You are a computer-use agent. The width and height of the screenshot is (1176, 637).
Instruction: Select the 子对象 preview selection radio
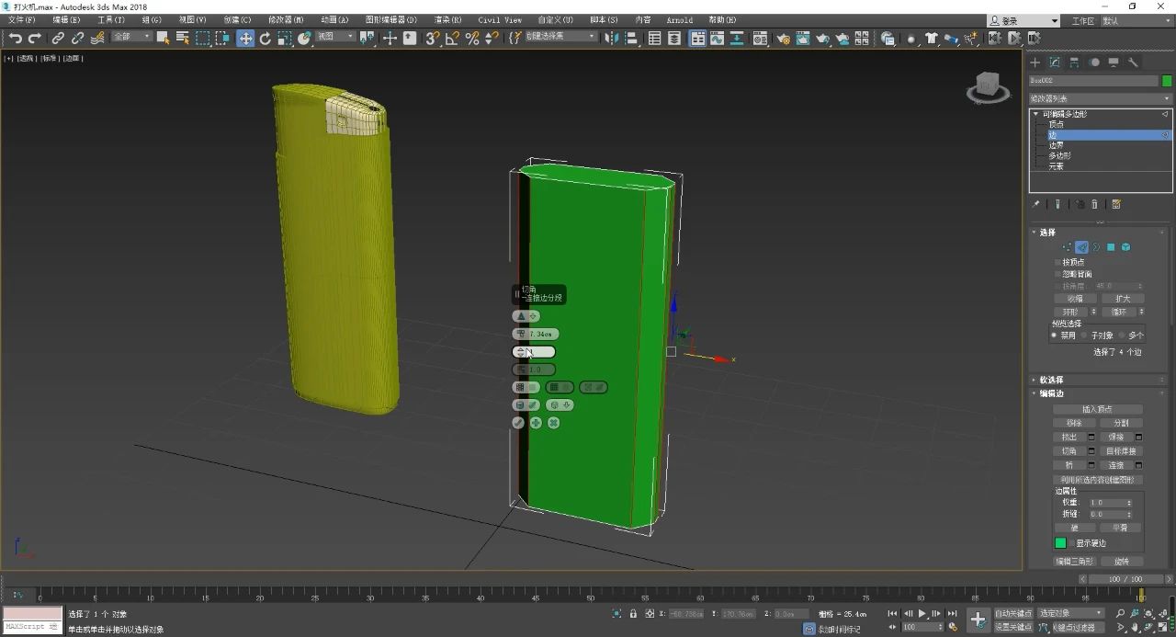pyautogui.click(x=1084, y=336)
